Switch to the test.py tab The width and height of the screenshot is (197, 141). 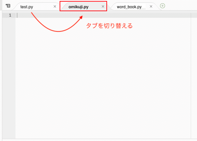pos(27,7)
